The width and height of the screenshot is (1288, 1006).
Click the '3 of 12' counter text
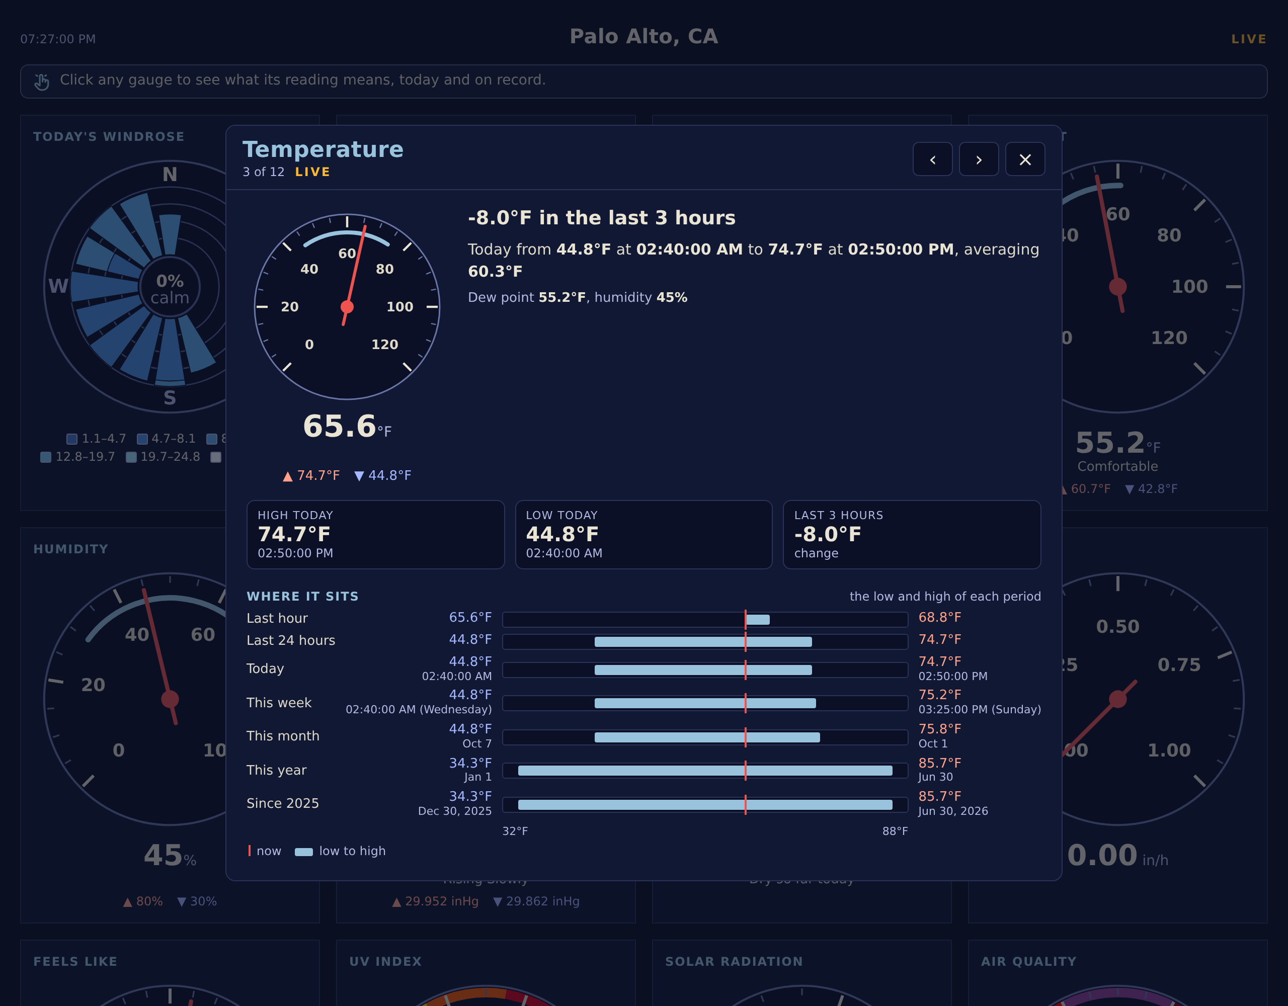point(263,172)
